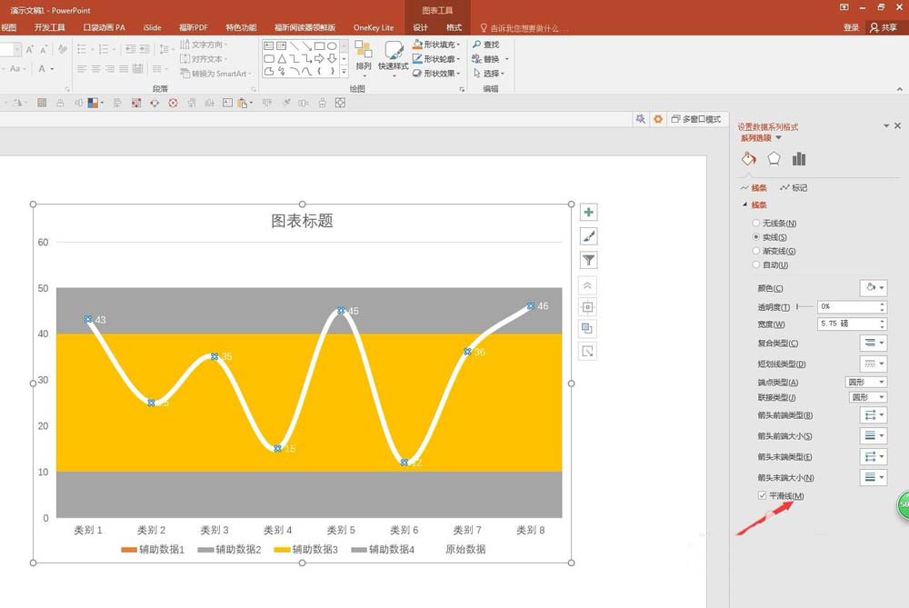This screenshot has width=909, height=608.
Task: Click the Chart Styles brush button
Action: click(x=588, y=236)
